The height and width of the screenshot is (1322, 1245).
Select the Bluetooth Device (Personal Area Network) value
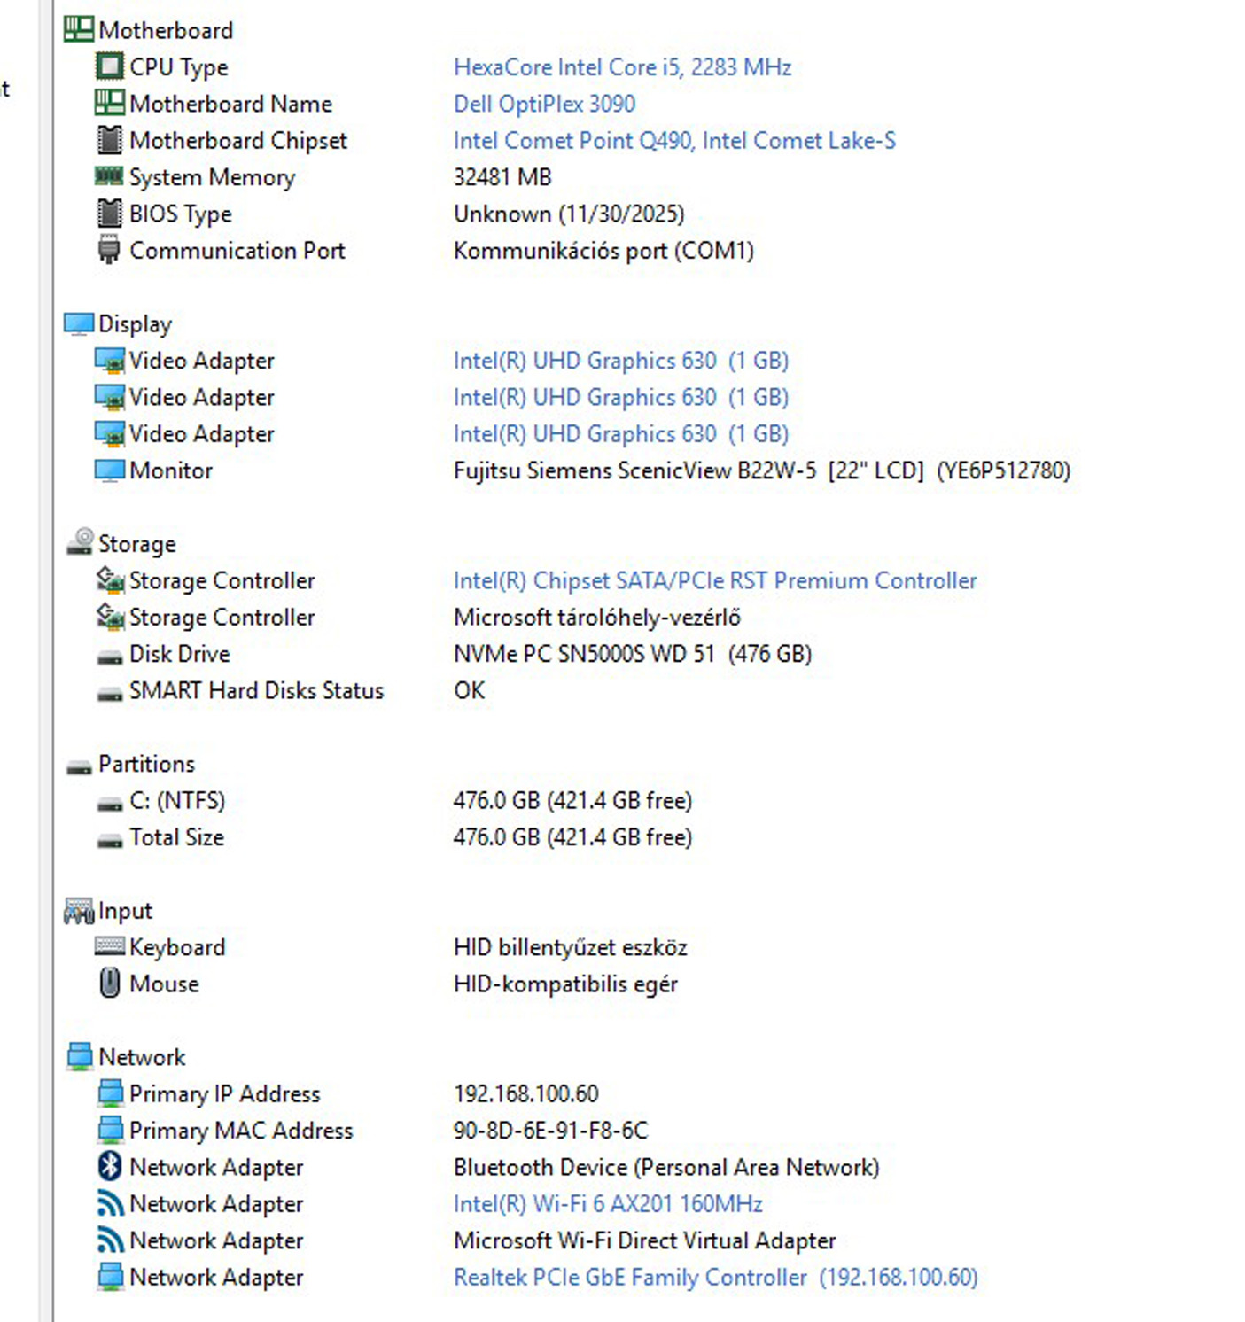[666, 1167]
